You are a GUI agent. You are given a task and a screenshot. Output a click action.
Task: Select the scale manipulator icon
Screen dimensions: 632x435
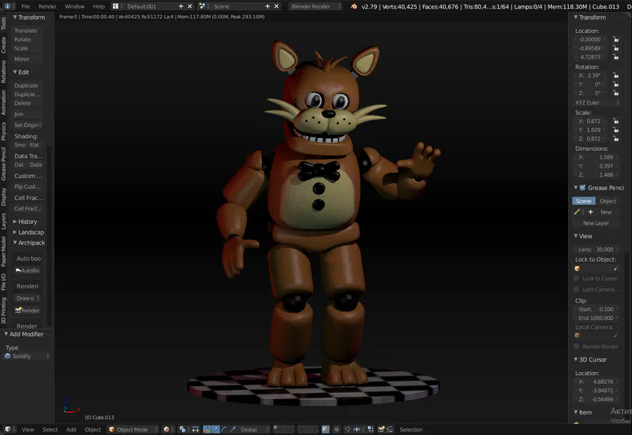click(232, 429)
